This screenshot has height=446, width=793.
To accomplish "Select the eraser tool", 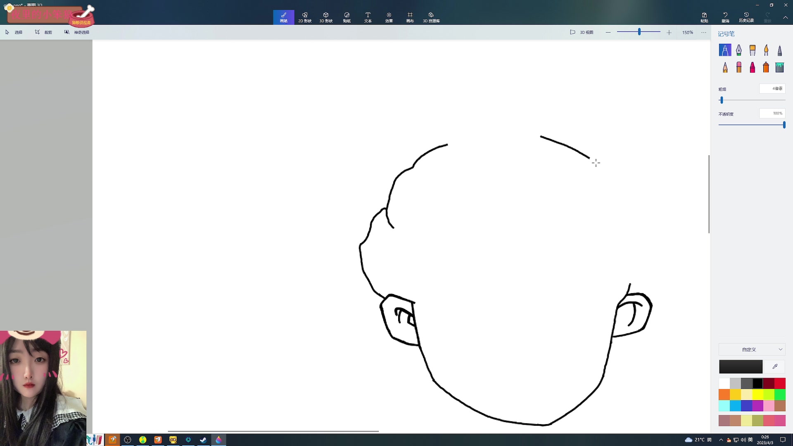I will (x=738, y=67).
